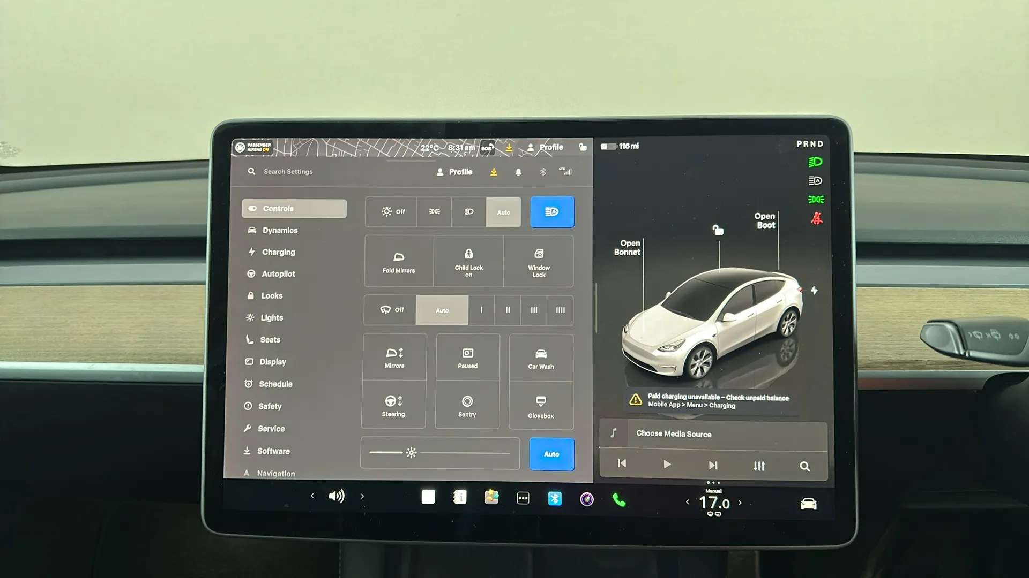
Task: Tap the unlock icon above the car
Action: (718, 230)
